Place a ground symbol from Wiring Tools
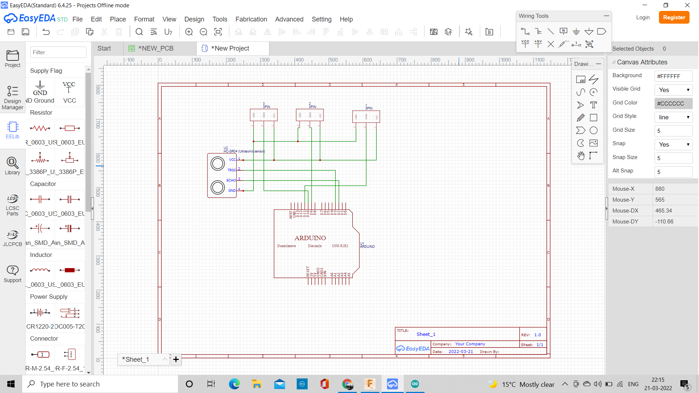This screenshot has width=699, height=393. pyautogui.click(x=576, y=31)
